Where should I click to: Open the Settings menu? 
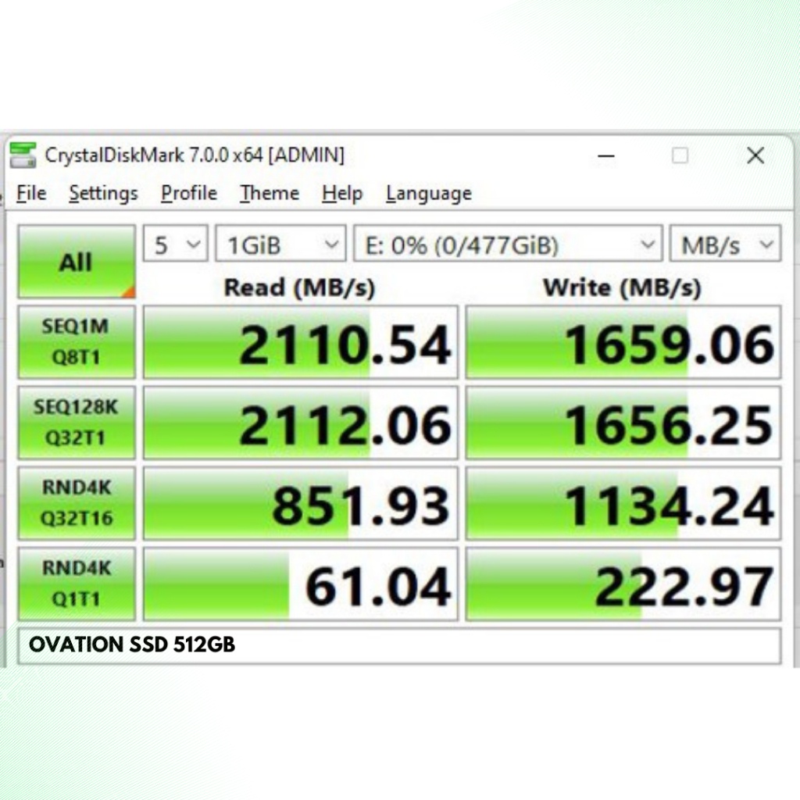[x=102, y=193]
